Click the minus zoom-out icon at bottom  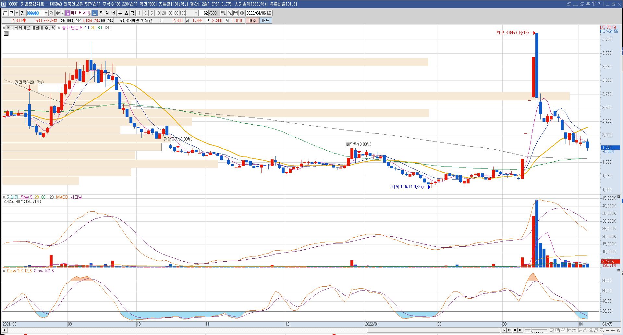pos(607,330)
